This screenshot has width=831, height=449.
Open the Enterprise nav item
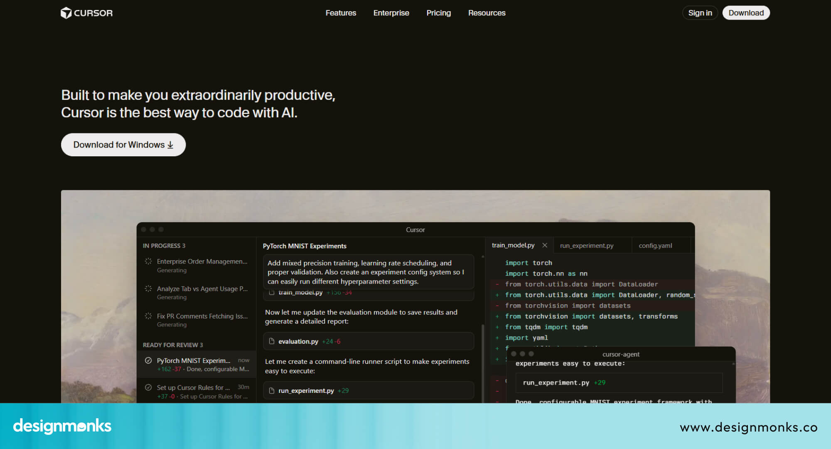[391, 13]
